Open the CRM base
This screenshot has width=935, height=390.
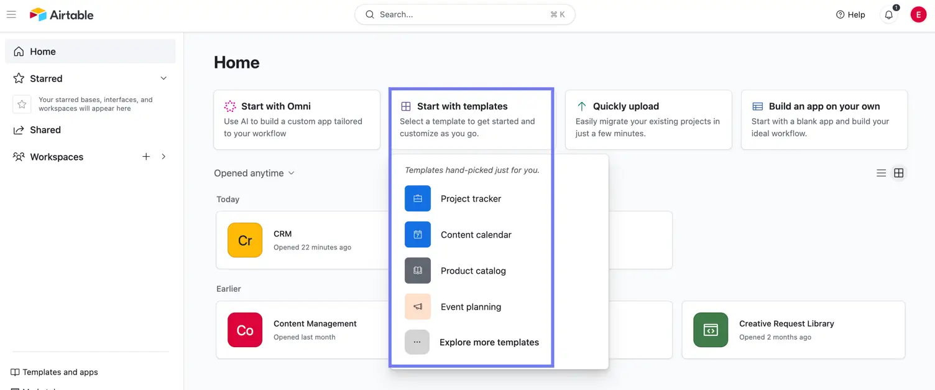(303, 240)
